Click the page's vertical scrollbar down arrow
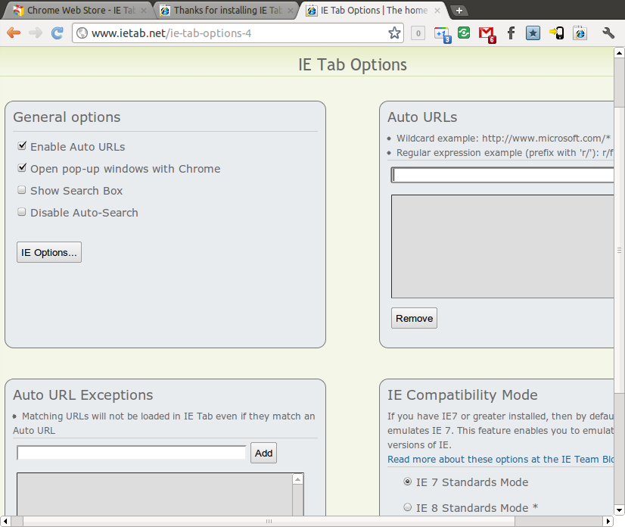The height and width of the screenshot is (527, 625). pyautogui.click(x=619, y=510)
